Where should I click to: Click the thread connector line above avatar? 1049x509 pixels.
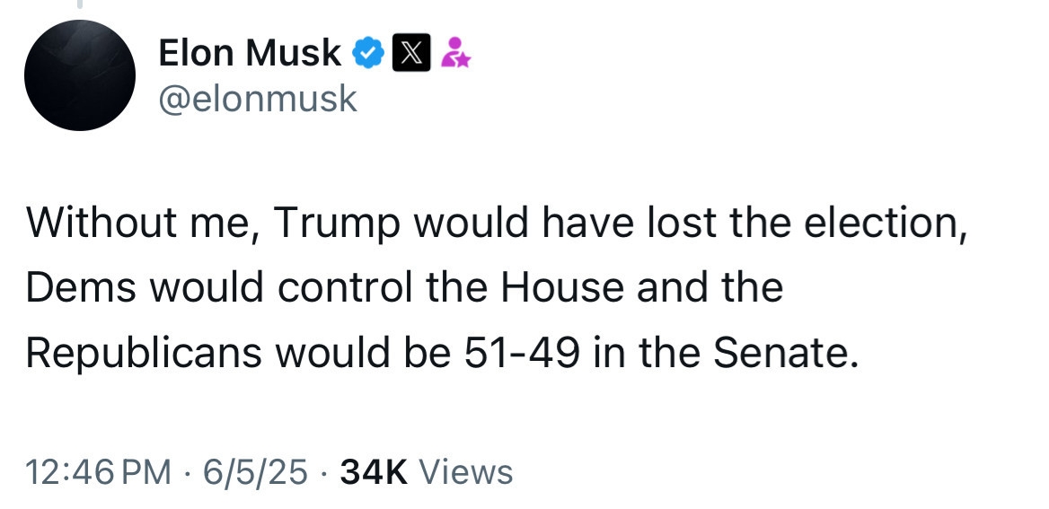click(x=79, y=5)
